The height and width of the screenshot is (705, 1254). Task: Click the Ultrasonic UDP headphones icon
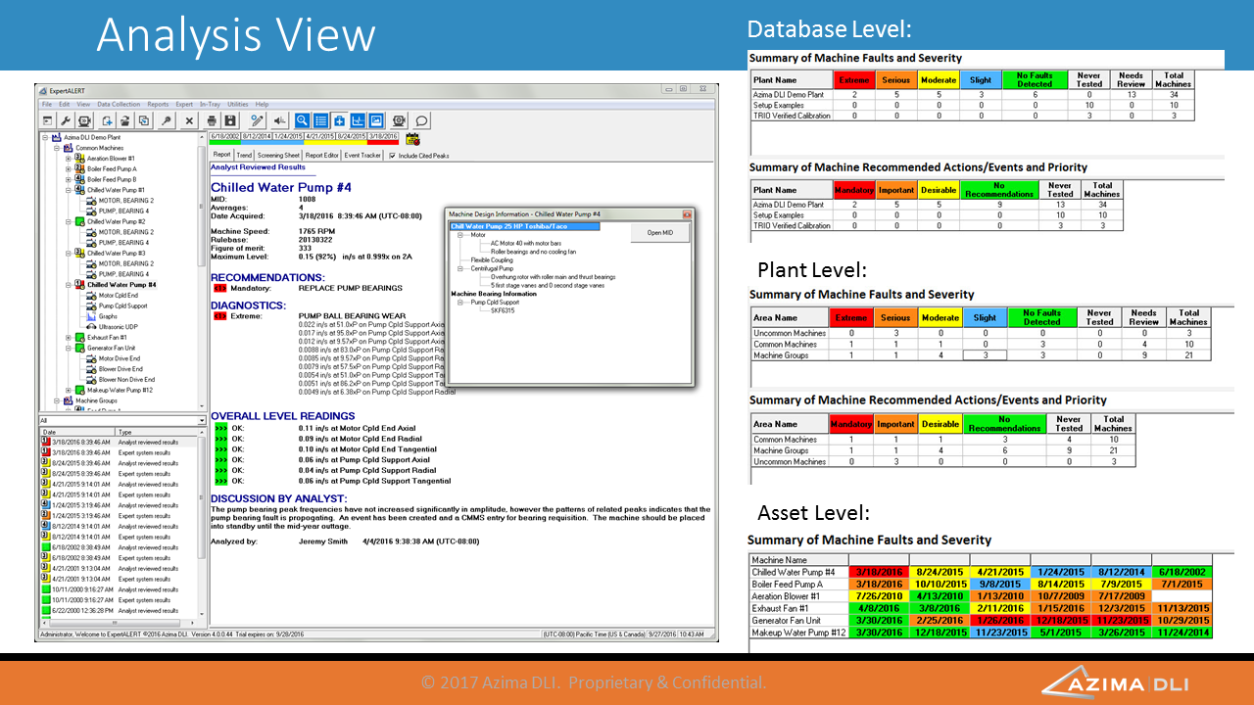point(91,327)
